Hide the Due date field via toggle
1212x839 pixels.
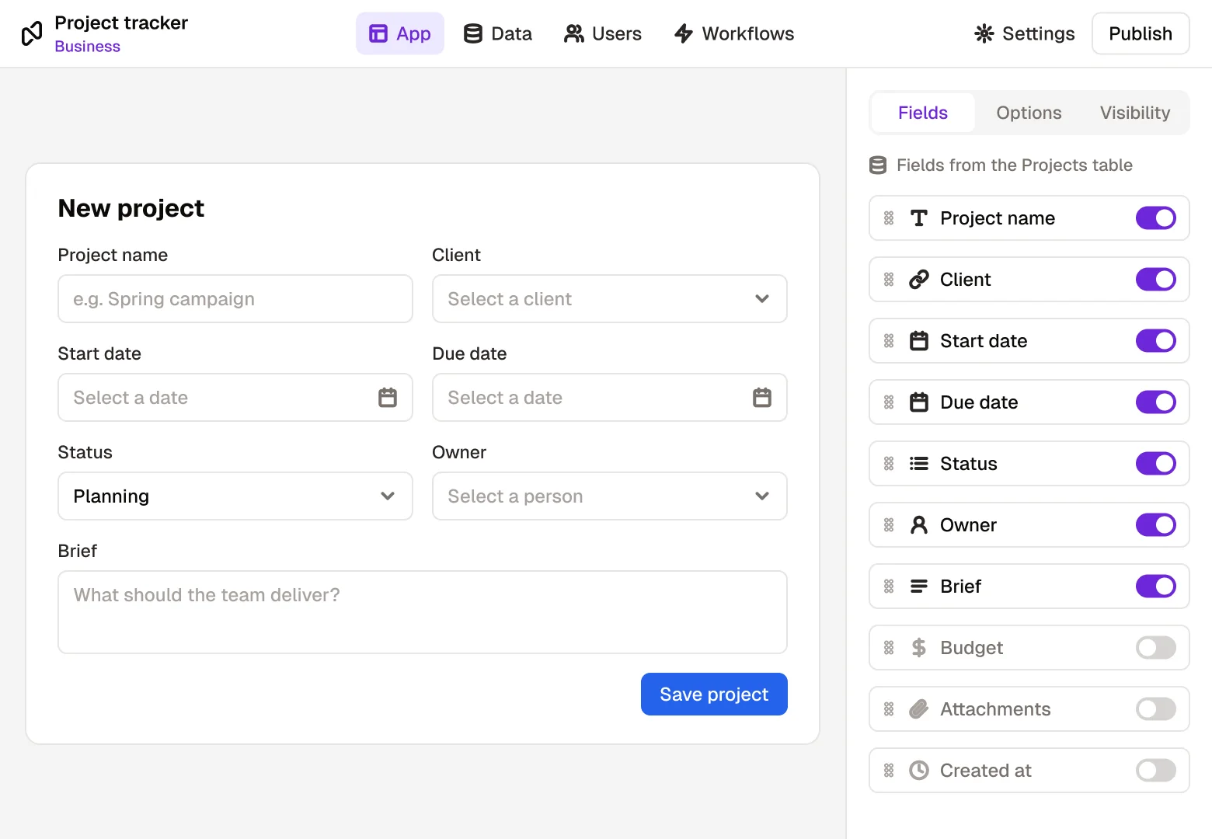point(1156,402)
